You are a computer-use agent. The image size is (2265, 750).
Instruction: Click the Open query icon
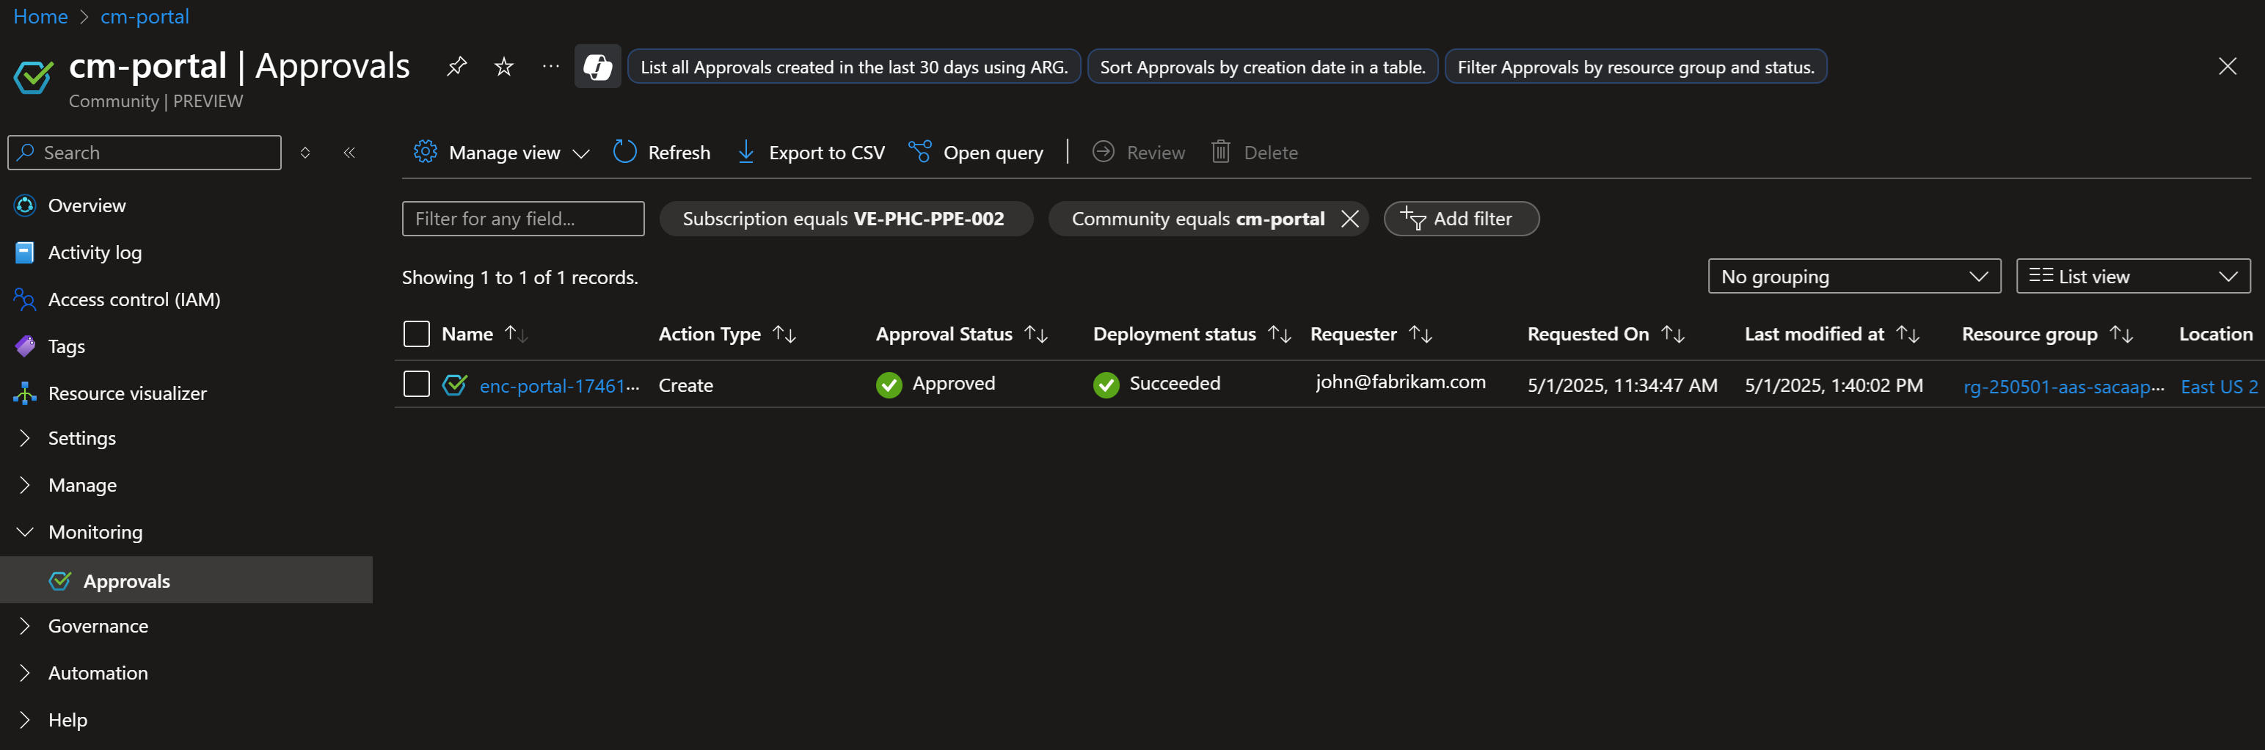tap(919, 152)
